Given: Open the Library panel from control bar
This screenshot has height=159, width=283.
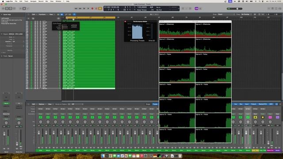Looking at the screenshot, I should 3,8.
